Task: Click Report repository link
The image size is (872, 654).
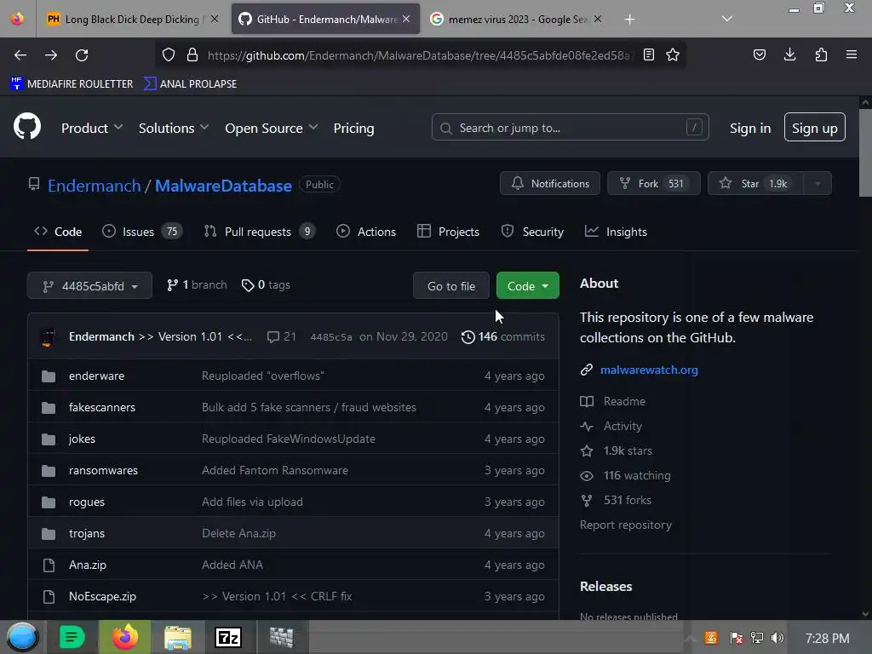Action: (626, 525)
